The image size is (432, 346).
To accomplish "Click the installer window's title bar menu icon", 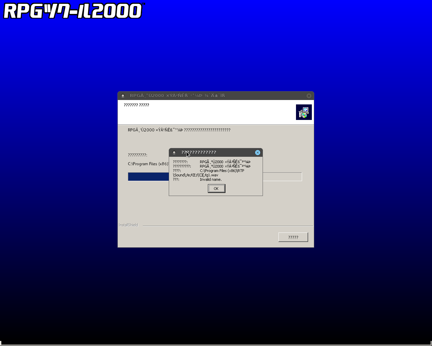I will point(123,96).
